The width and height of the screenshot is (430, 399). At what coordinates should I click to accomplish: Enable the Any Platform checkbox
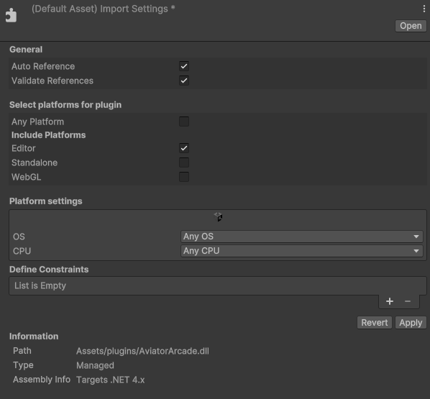tap(184, 121)
